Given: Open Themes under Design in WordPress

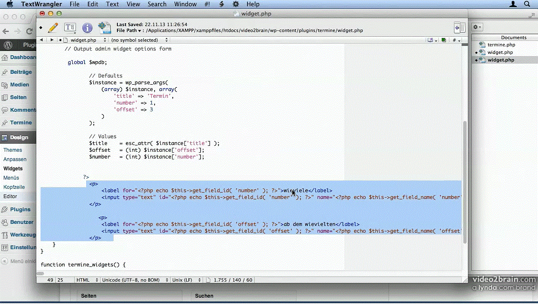Looking at the screenshot, I should tap(13, 150).
